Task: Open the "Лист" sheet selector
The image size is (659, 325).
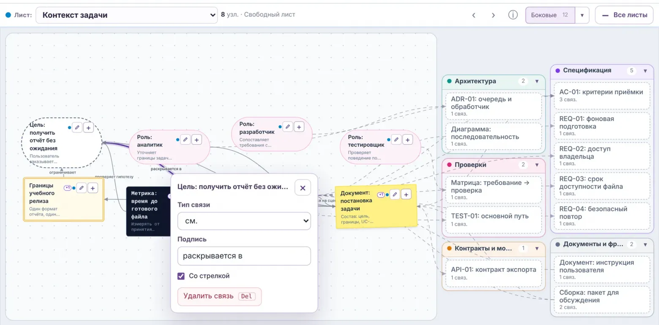Action: 127,15
